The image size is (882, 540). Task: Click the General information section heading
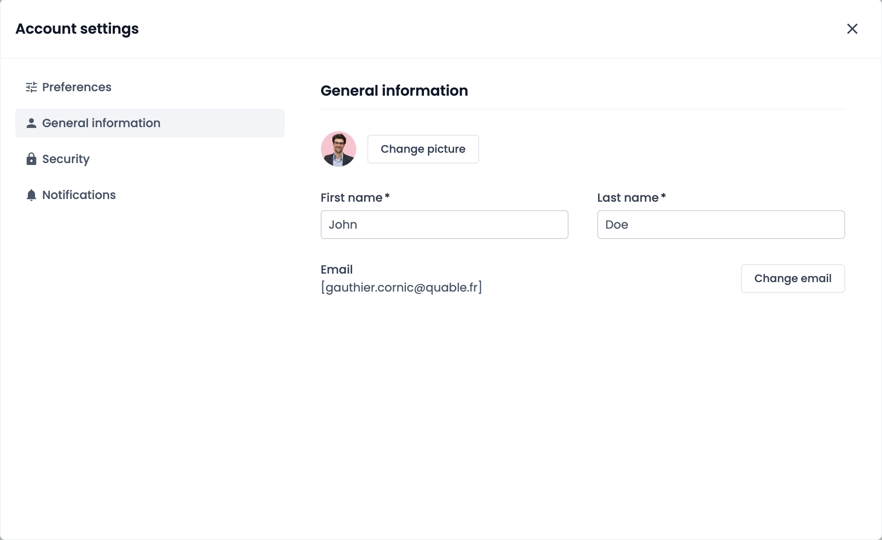(x=394, y=91)
